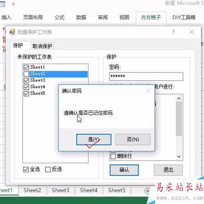Open the Quick Access Toolbar customize dropdown
The width and height of the screenshot is (204, 204).
click(13, 4)
